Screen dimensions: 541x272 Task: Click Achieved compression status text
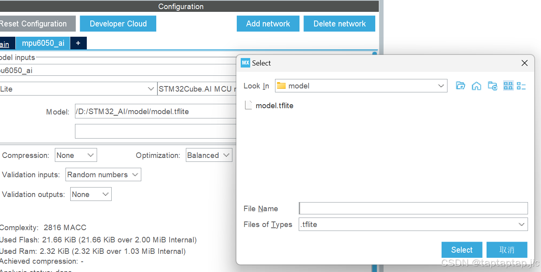click(x=41, y=261)
